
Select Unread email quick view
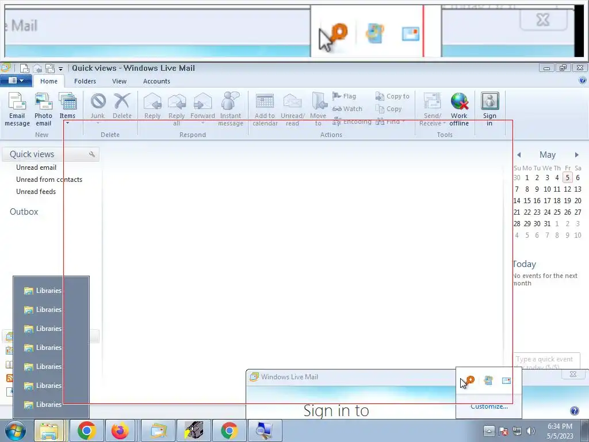click(x=36, y=167)
